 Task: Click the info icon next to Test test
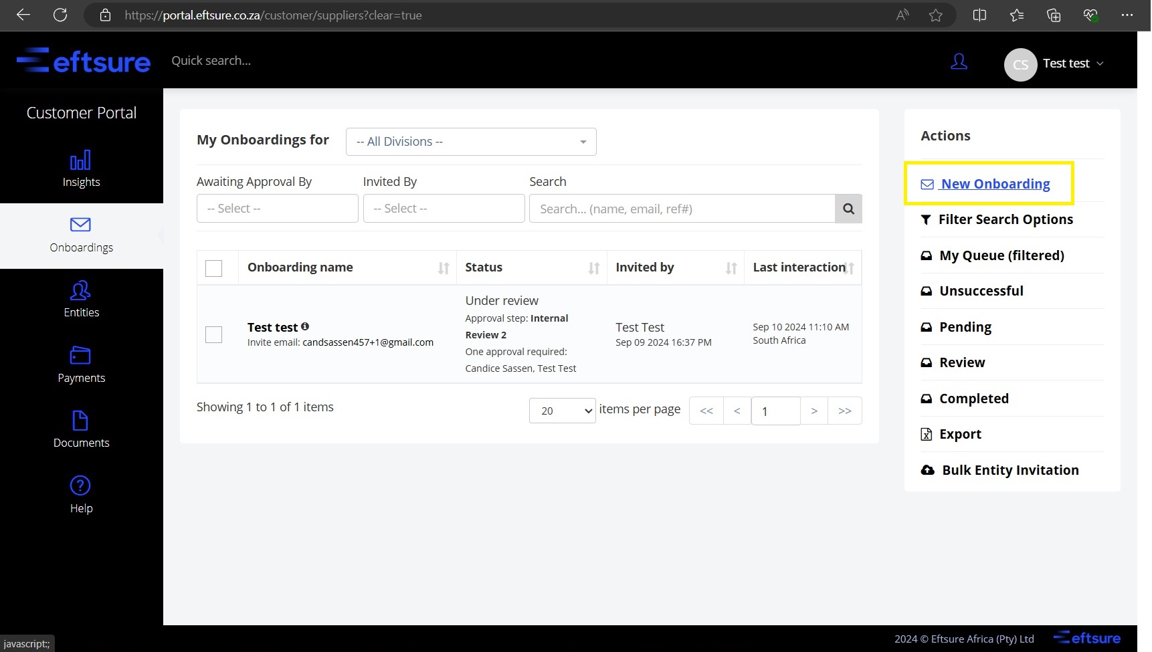(305, 326)
